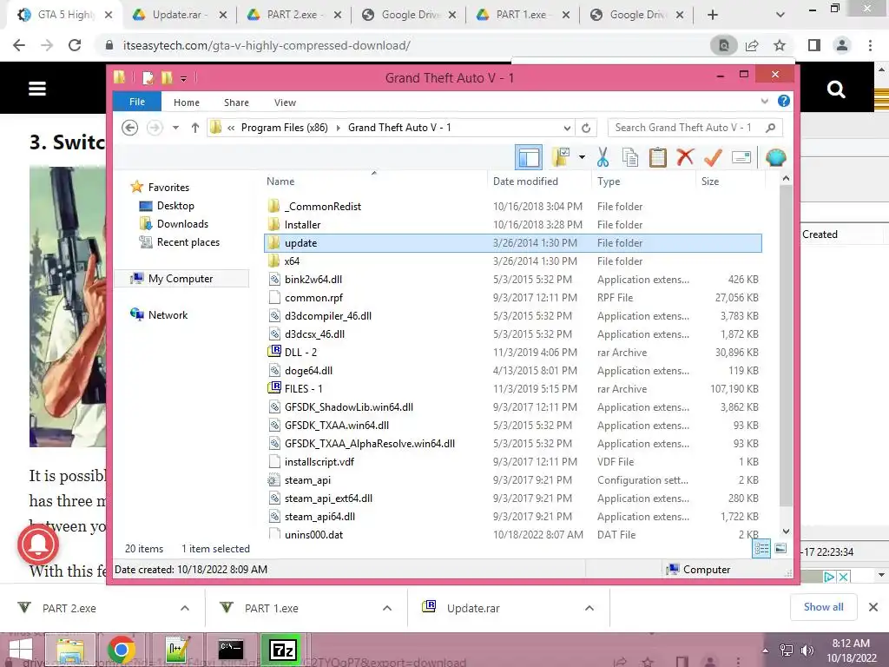This screenshot has width=889, height=667.
Task: Click Program Files (x86) in address breadcrumb
Action: click(284, 128)
